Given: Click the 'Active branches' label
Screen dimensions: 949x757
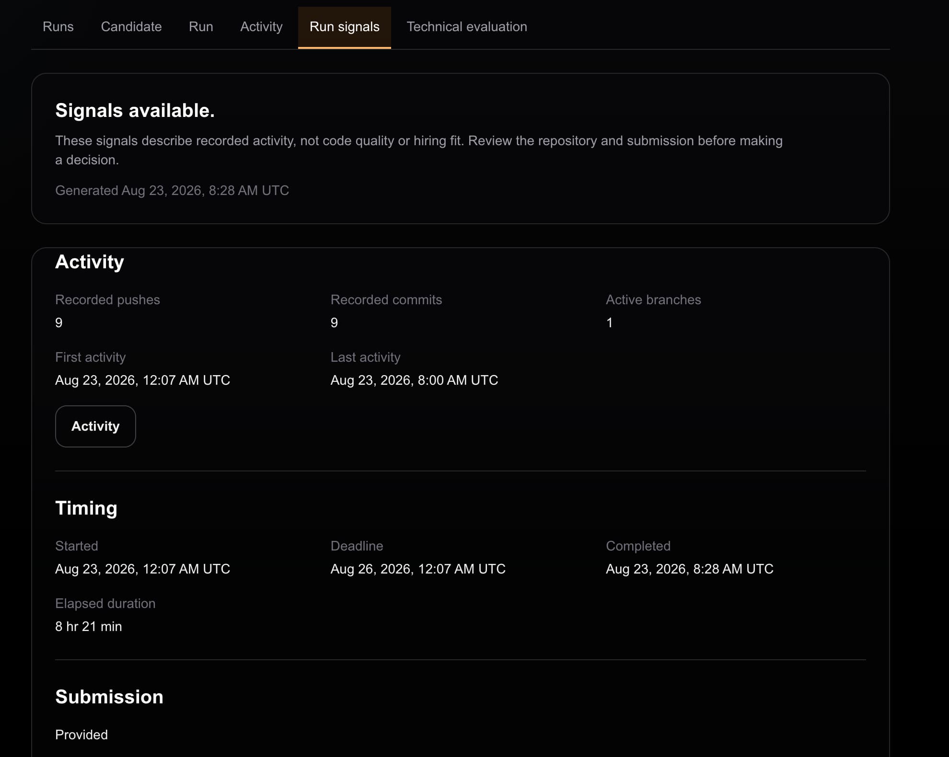Looking at the screenshot, I should click(x=653, y=299).
